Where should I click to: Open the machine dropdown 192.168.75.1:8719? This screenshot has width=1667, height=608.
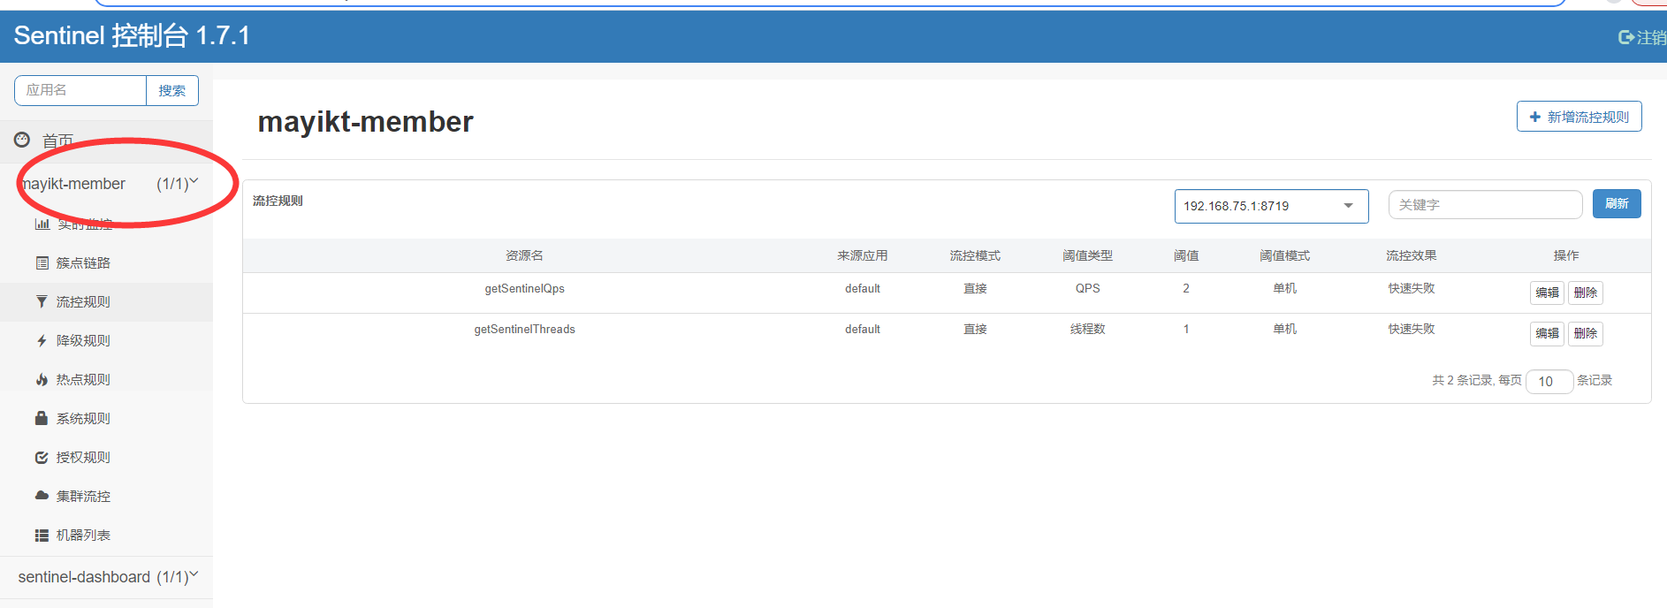tap(1271, 206)
